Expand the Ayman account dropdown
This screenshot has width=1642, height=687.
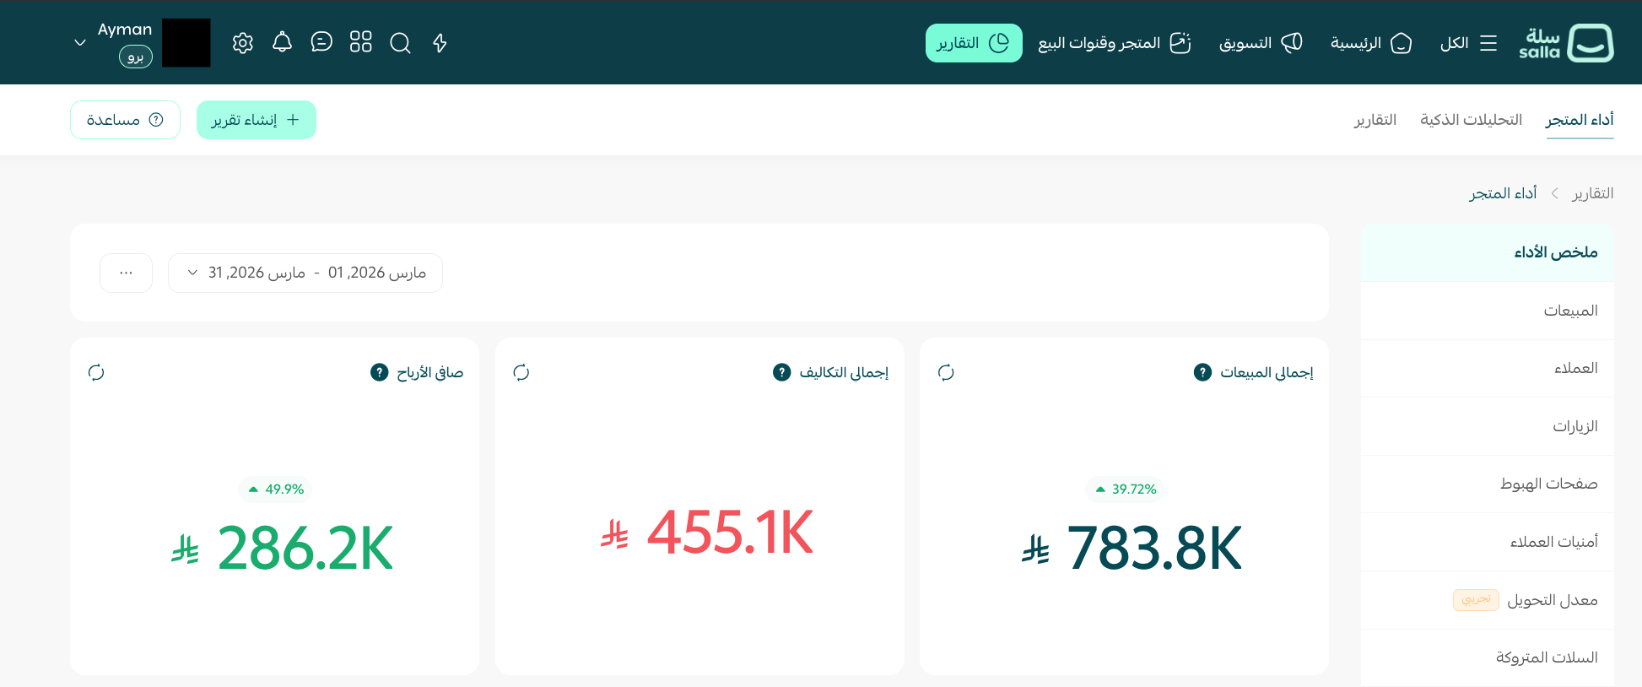(80, 42)
